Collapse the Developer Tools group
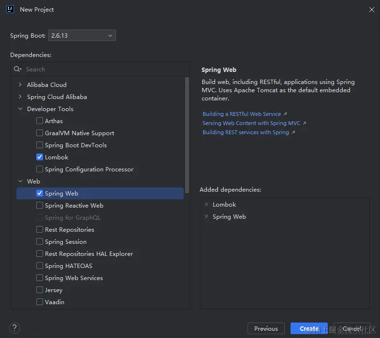The width and height of the screenshot is (380, 338). pos(20,109)
